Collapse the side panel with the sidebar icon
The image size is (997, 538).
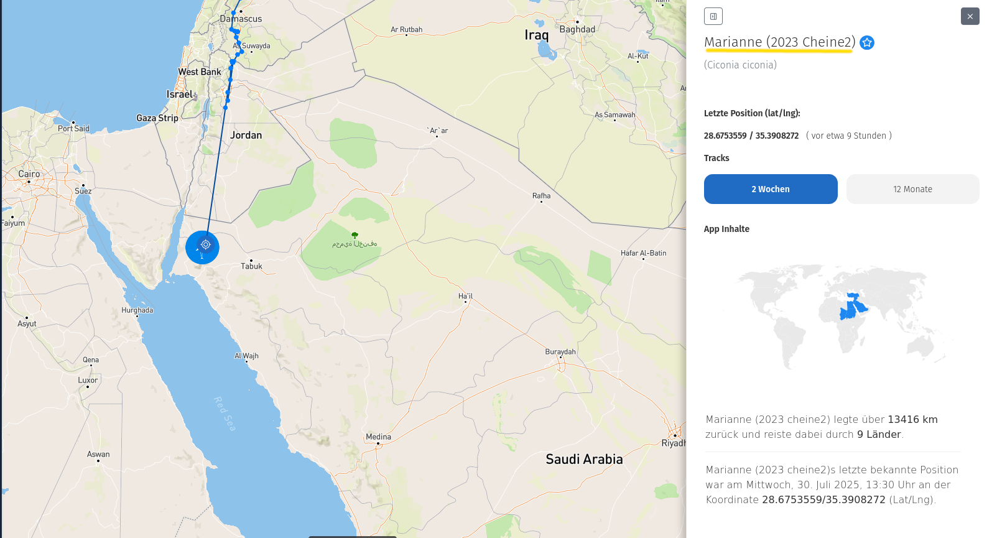(713, 16)
